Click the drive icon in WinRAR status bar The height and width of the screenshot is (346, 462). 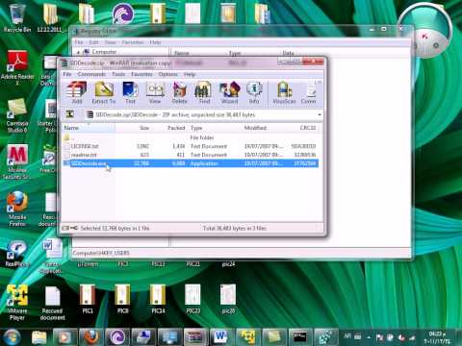(65, 228)
